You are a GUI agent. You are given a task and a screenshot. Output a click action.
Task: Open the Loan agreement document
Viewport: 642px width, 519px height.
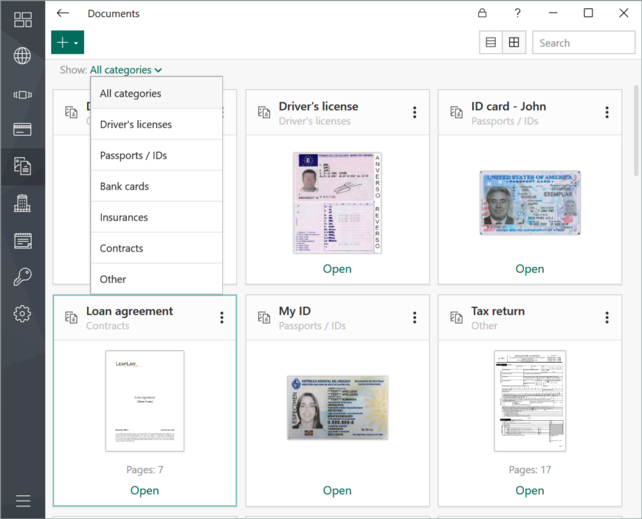[x=145, y=490]
